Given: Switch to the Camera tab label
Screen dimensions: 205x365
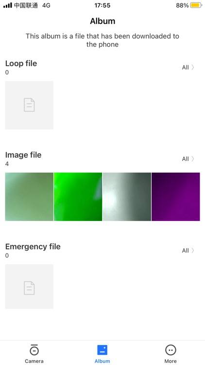Looking at the screenshot, I should click(x=34, y=361).
